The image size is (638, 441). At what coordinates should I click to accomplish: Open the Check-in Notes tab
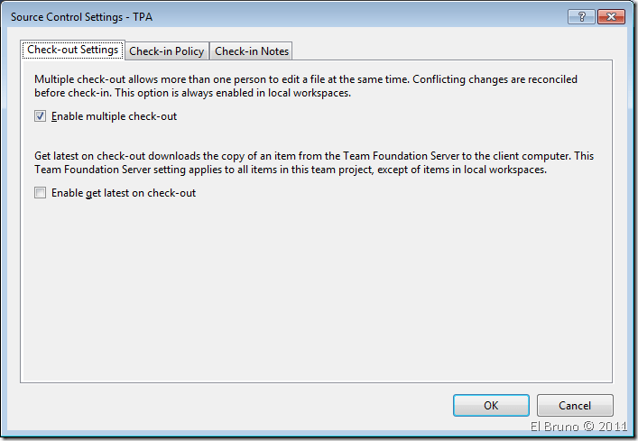point(252,51)
